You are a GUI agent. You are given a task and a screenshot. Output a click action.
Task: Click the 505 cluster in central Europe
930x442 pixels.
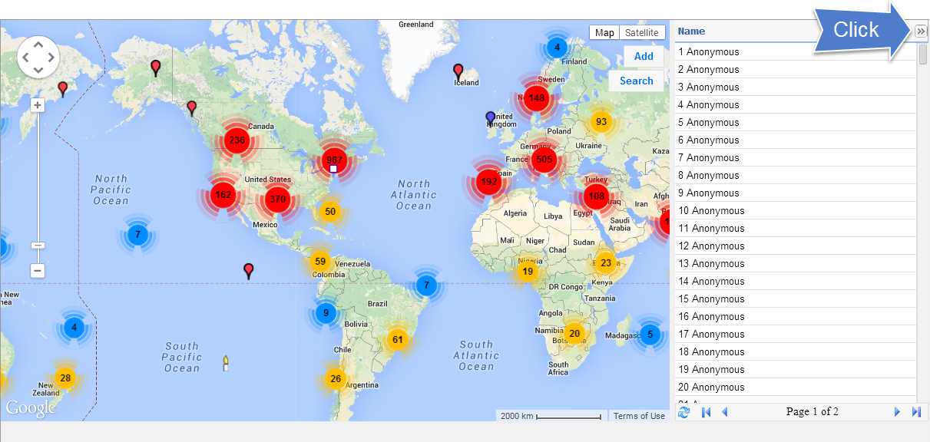coord(544,160)
